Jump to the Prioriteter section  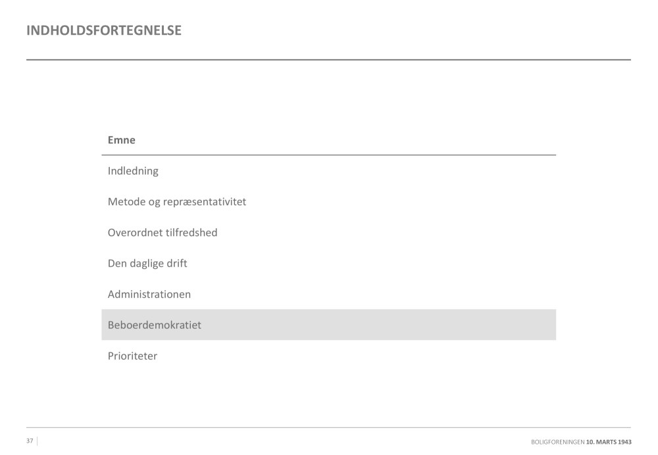[132, 356]
